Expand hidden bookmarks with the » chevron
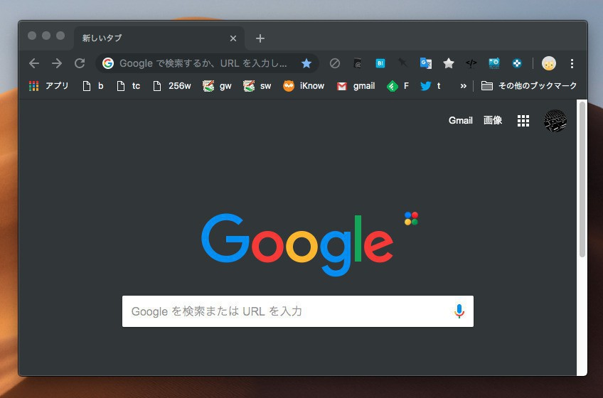Image resolution: width=603 pixels, height=398 pixels. click(x=464, y=86)
